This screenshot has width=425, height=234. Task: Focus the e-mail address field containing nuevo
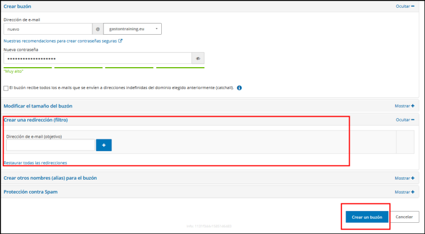pyautogui.click(x=47, y=29)
